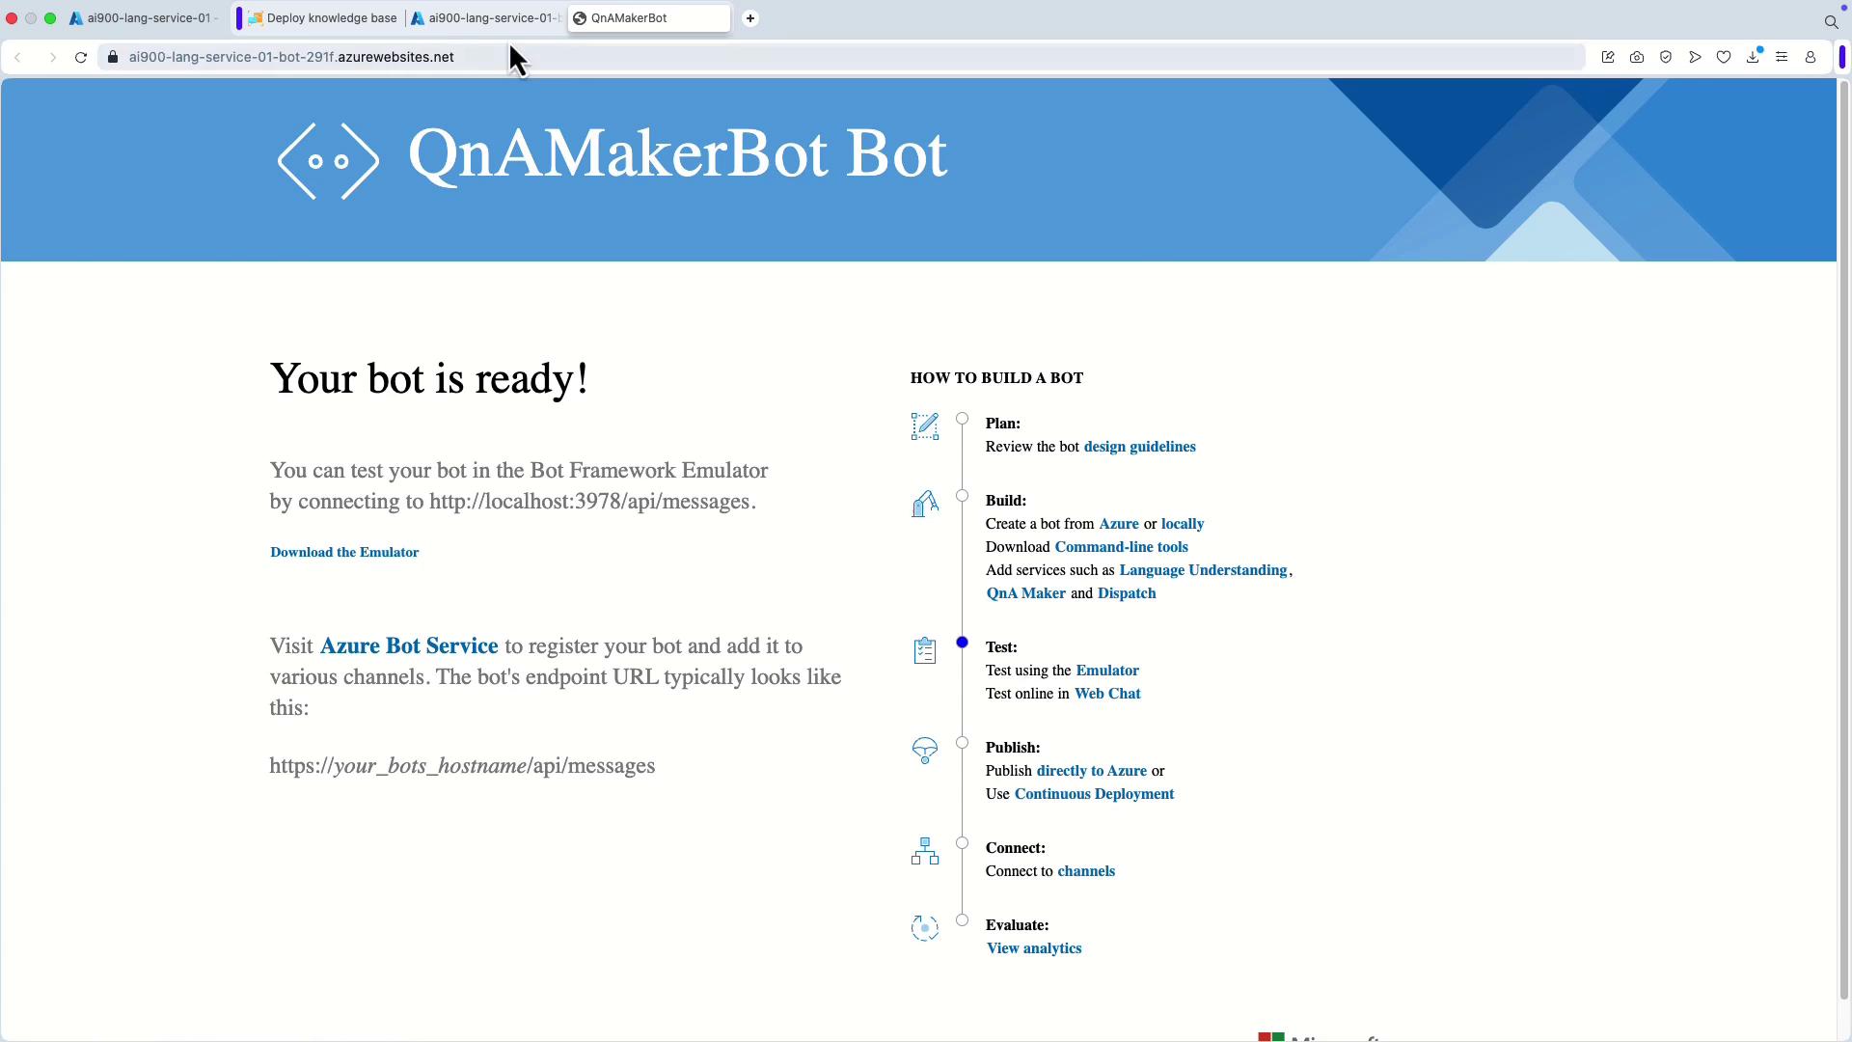
Task: Click the paper-plane send icon in toolbar
Action: [1695, 57]
